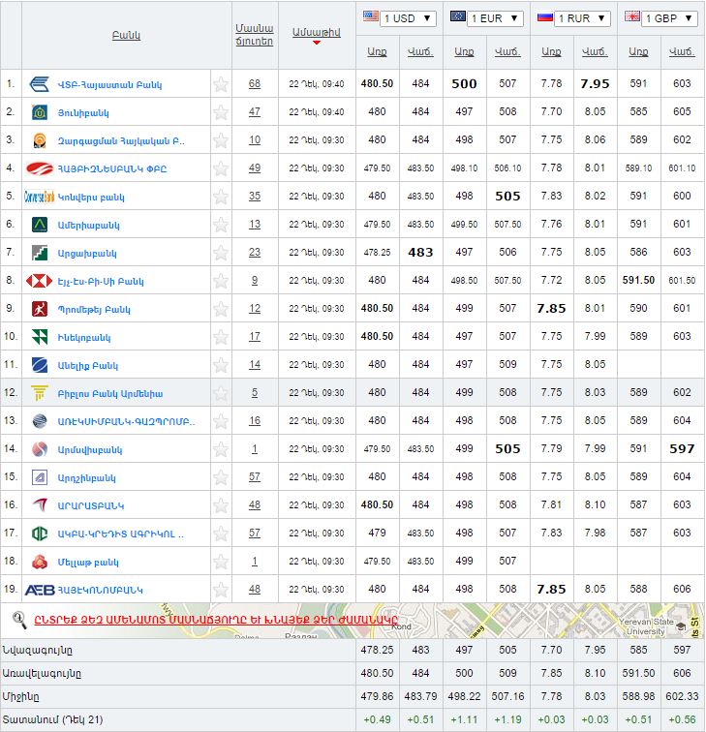706x732 pixels.
Task: Click the ACBA-Credit Agricole green logo
Action: (40, 534)
